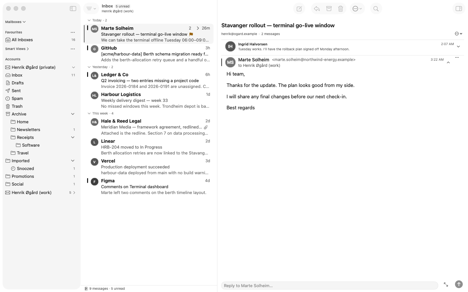Open the Mailboxes dropdown

[x=15, y=22]
